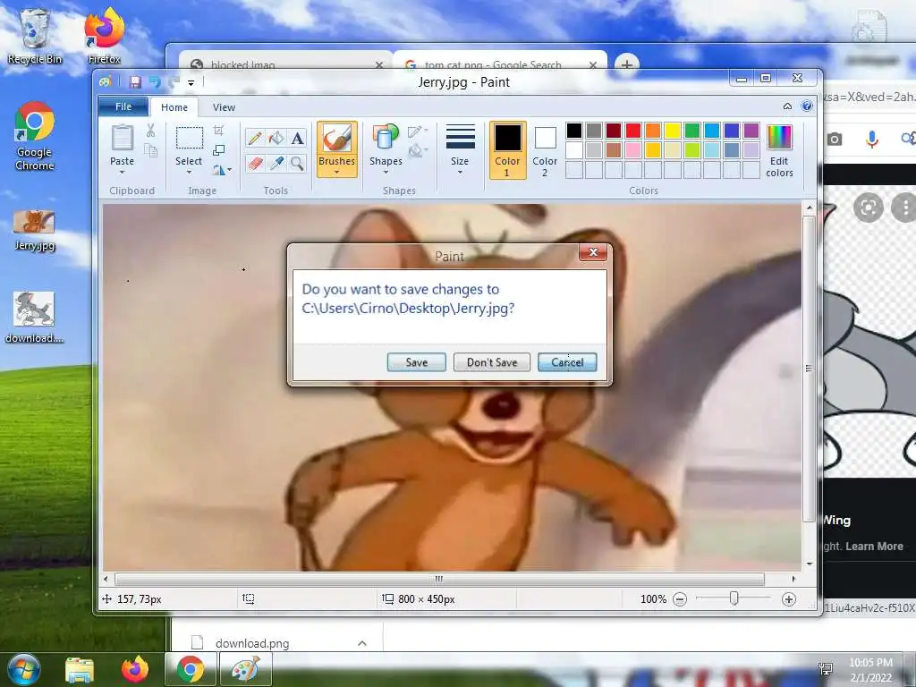Expand the Brushes dropdown arrow
Viewport: 916px width, 687px height.
point(337,173)
